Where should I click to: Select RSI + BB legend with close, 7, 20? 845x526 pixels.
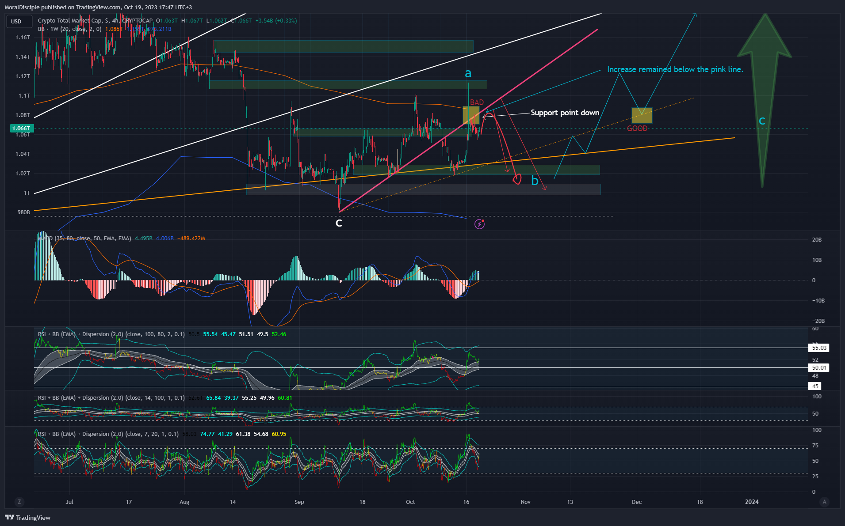click(108, 434)
